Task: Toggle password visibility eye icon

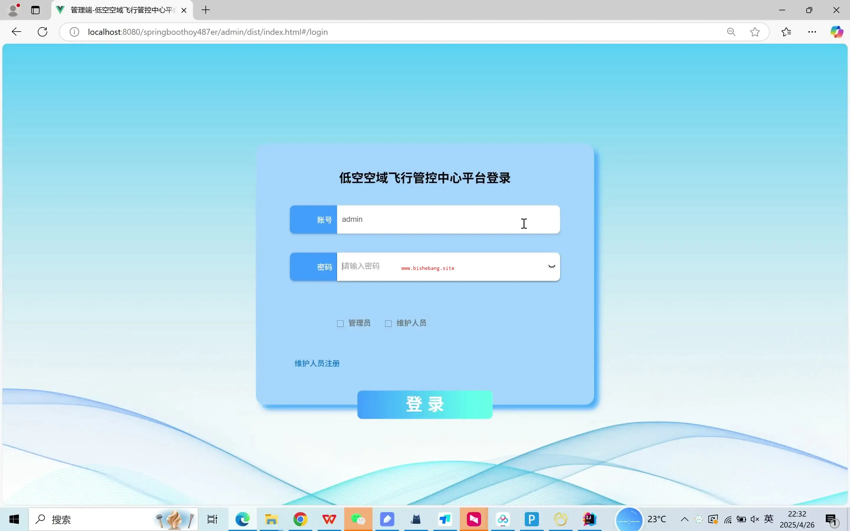Action: click(x=551, y=267)
